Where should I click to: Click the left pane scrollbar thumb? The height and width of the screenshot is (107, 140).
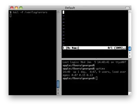[x=58, y=84]
